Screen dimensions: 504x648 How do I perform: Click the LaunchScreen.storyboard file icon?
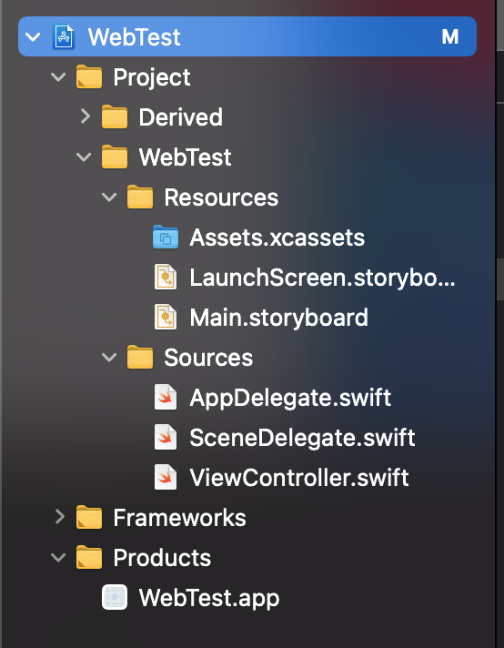tap(166, 278)
